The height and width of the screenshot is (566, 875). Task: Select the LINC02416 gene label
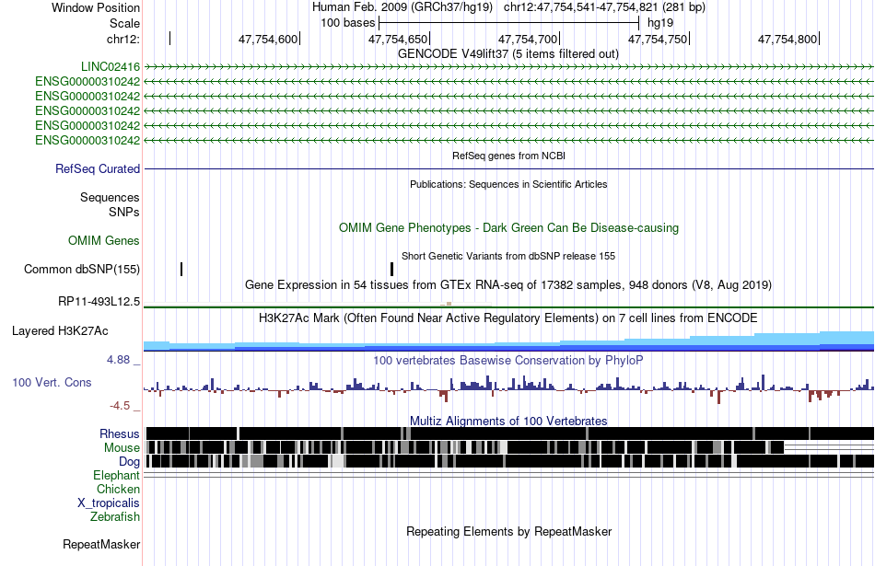tap(111, 67)
